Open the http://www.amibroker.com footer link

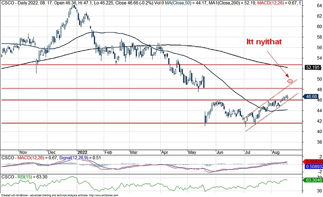click(104, 195)
